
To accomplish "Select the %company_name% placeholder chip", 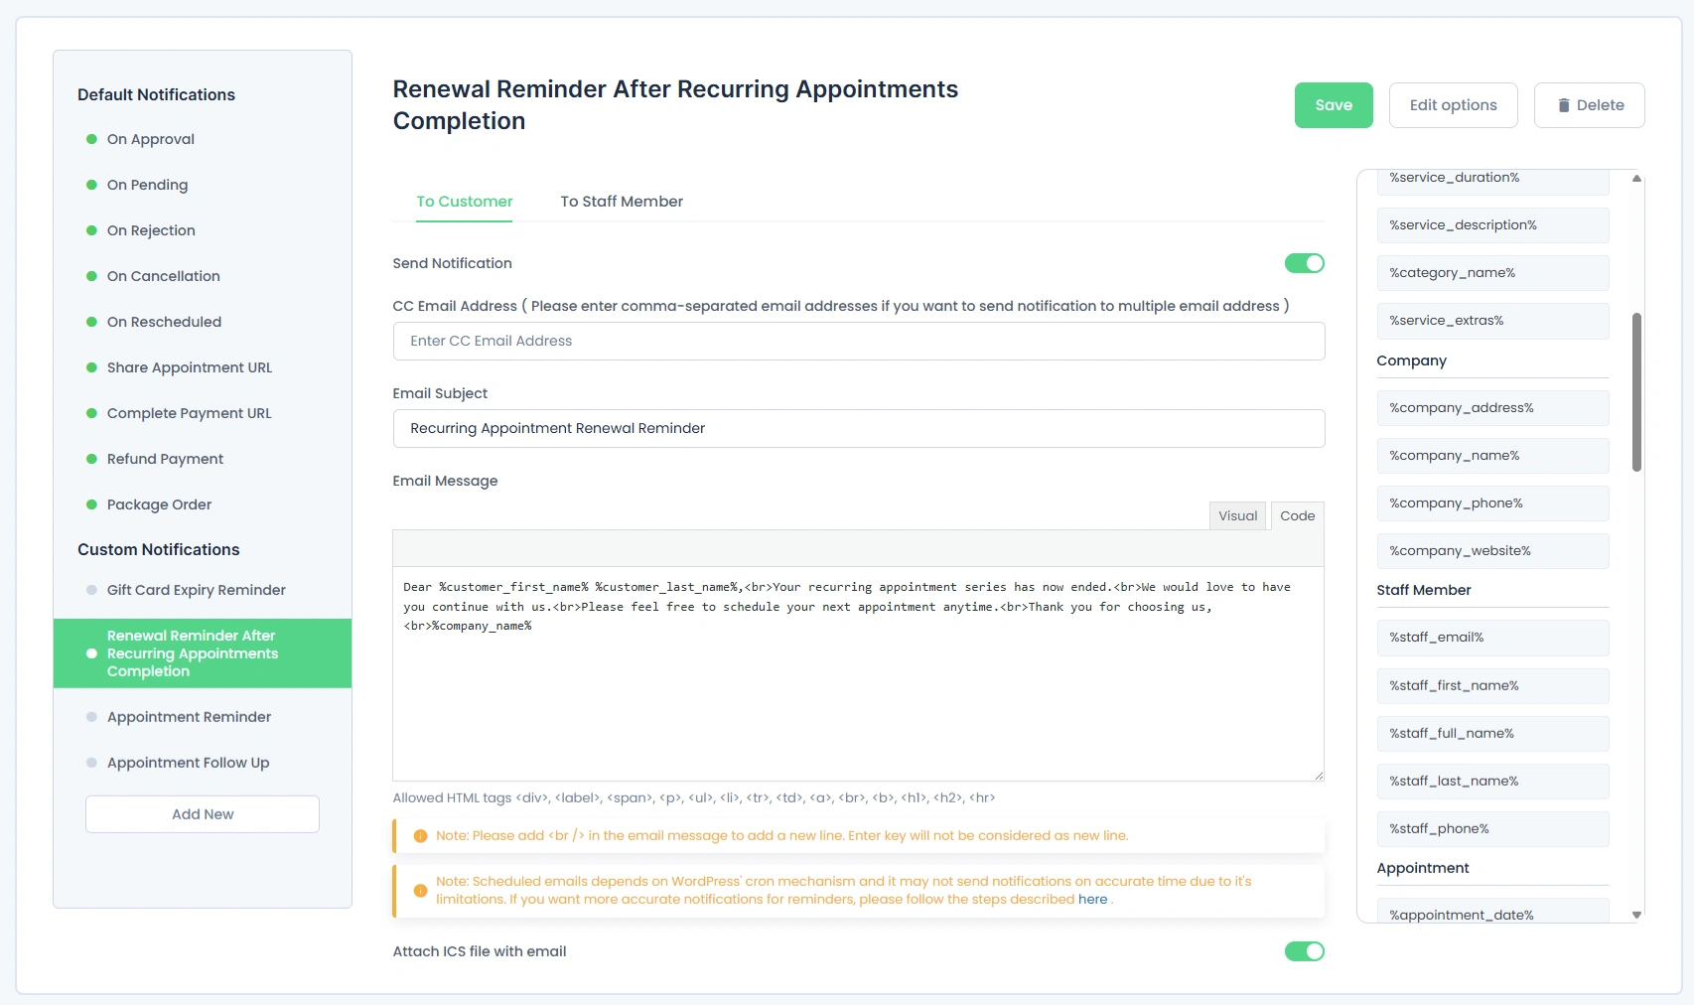I will [1491, 456].
